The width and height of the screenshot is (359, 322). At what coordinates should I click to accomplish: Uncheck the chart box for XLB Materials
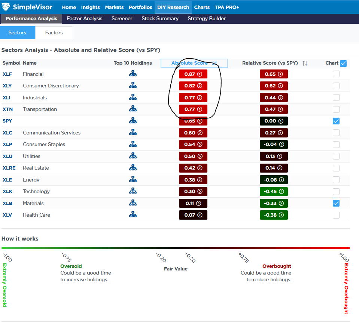point(336,203)
